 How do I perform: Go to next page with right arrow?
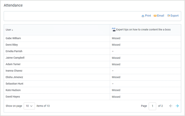point(177,106)
